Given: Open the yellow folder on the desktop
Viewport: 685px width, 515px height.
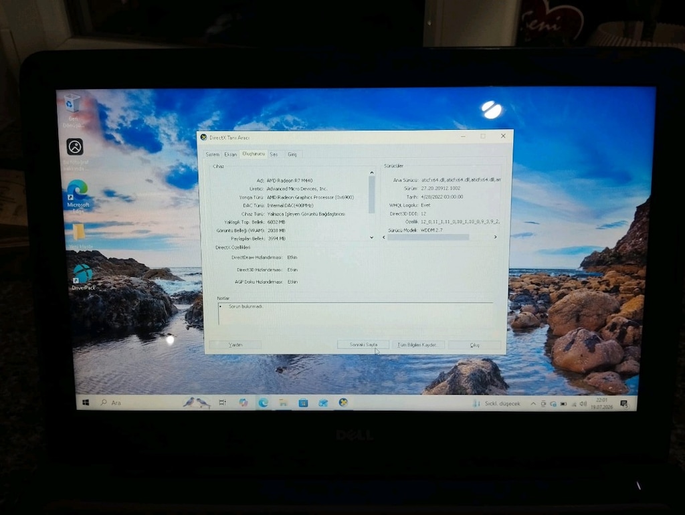Looking at the screenshot, I should [x=80, y=236].
